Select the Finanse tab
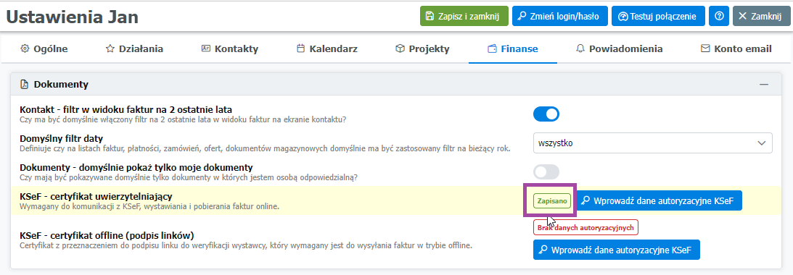The width and height of the screenshot is (793, 275). coord(513,49)
